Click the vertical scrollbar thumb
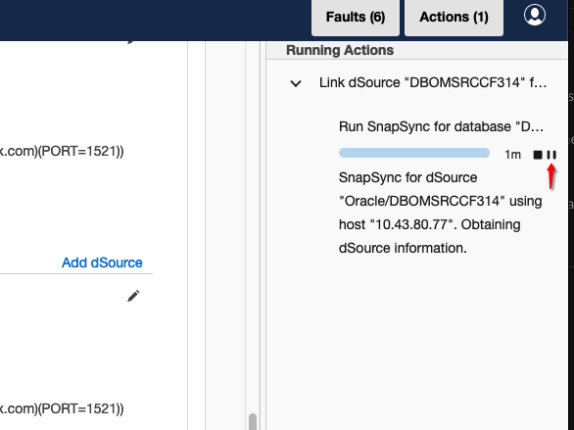Viewport: 574px width, 430px height. click(x=252, y=421)
